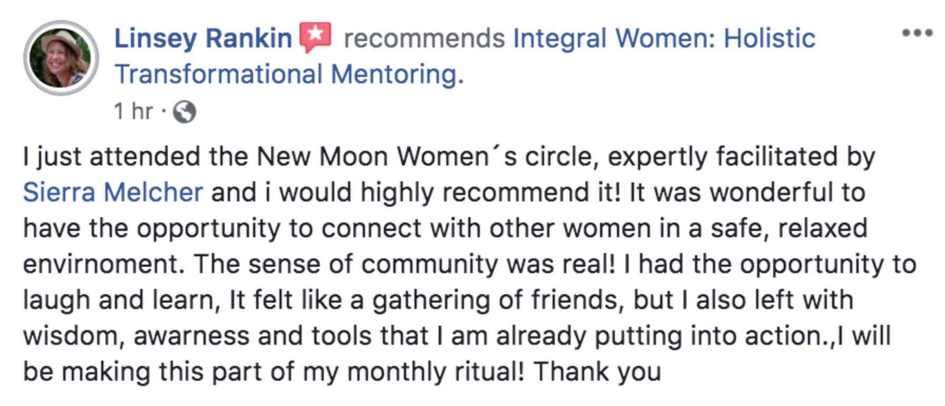Click 'The sense of community was real!' sentence
Screen dimensions: 945x406
[404, 264]
